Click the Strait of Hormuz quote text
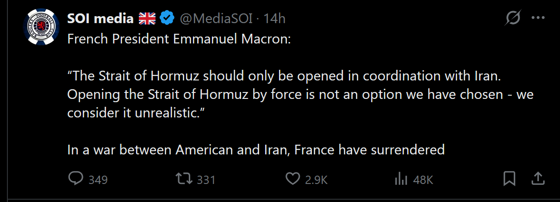 click(x=300, y=94)
